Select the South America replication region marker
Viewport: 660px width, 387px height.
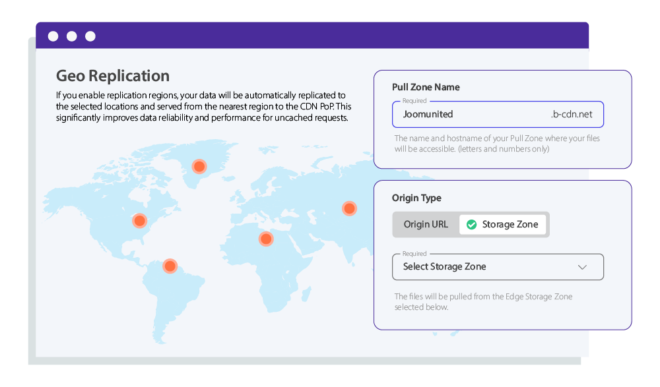(x=169, y=266)
